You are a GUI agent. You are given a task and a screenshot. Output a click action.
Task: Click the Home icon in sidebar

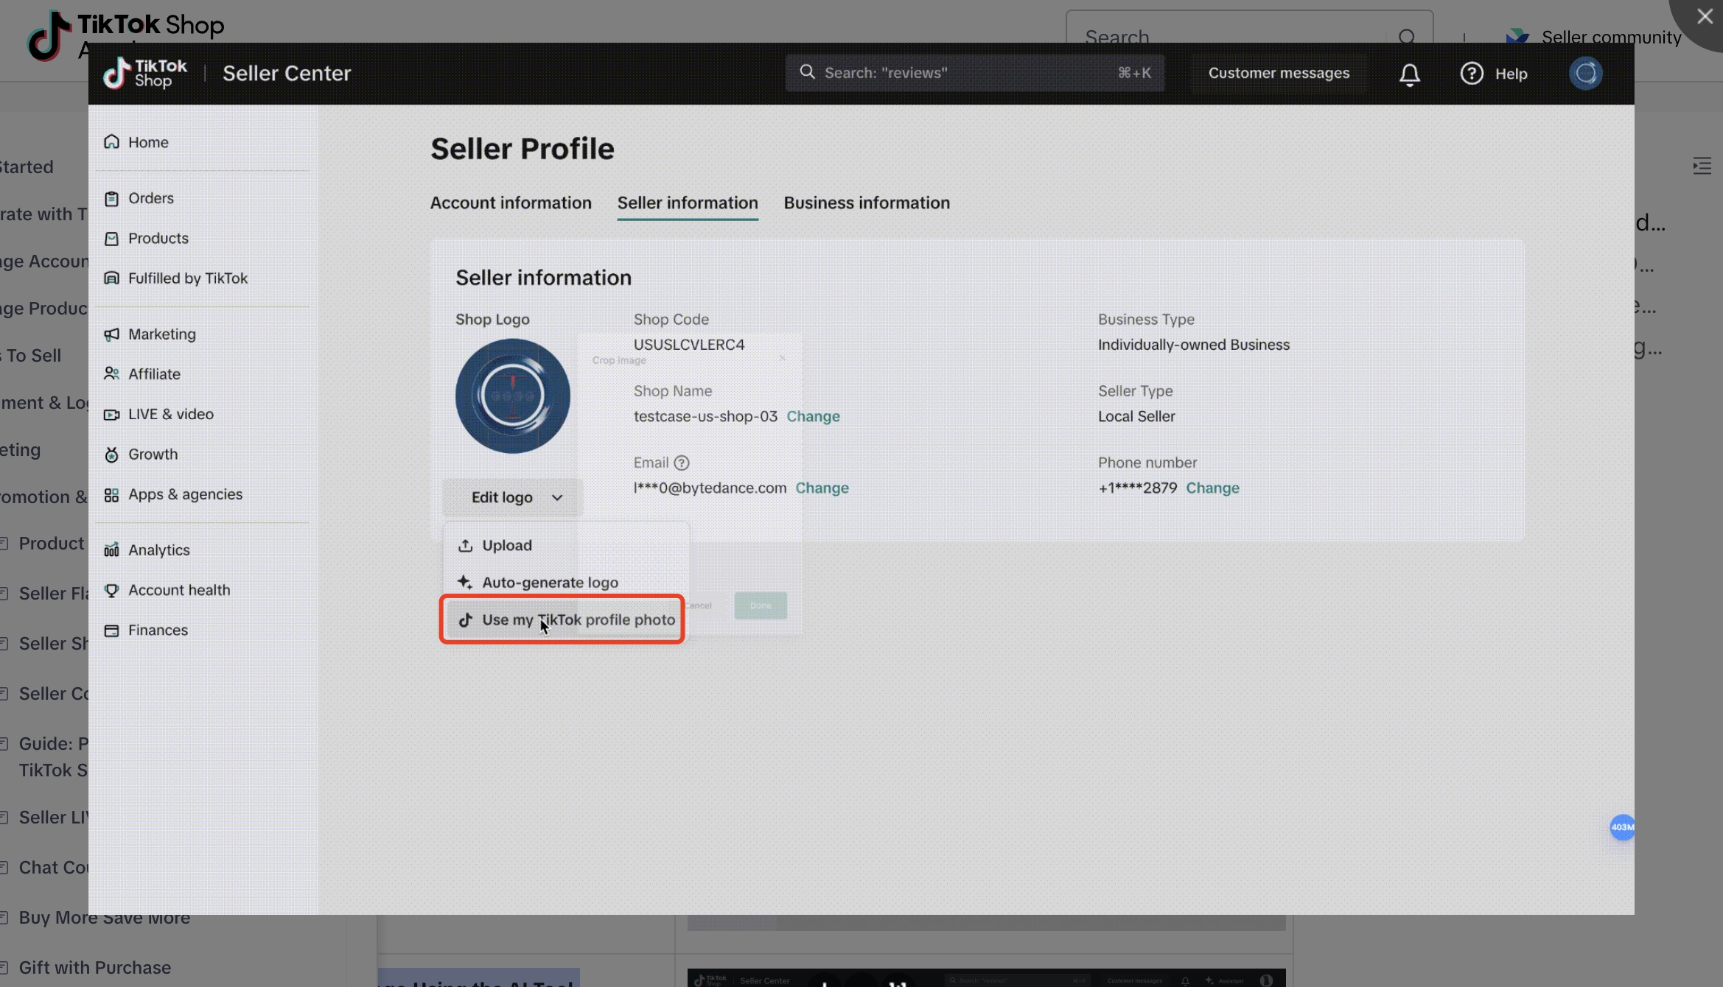[111, 141]
